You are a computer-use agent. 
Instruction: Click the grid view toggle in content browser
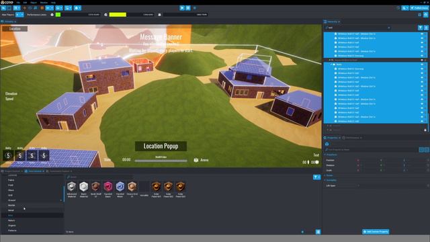[318, 232]
